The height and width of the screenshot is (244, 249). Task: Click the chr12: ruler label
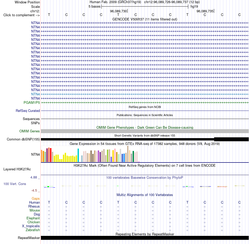pos(35,11)
